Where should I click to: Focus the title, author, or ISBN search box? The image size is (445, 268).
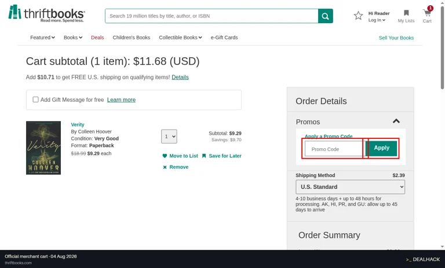pos(211,16)
